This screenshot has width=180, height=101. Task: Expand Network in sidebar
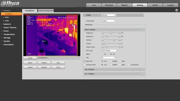(7, 24)
